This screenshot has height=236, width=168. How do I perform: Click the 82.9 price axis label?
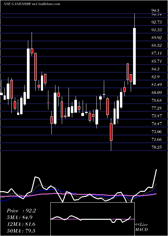[155, 77]
